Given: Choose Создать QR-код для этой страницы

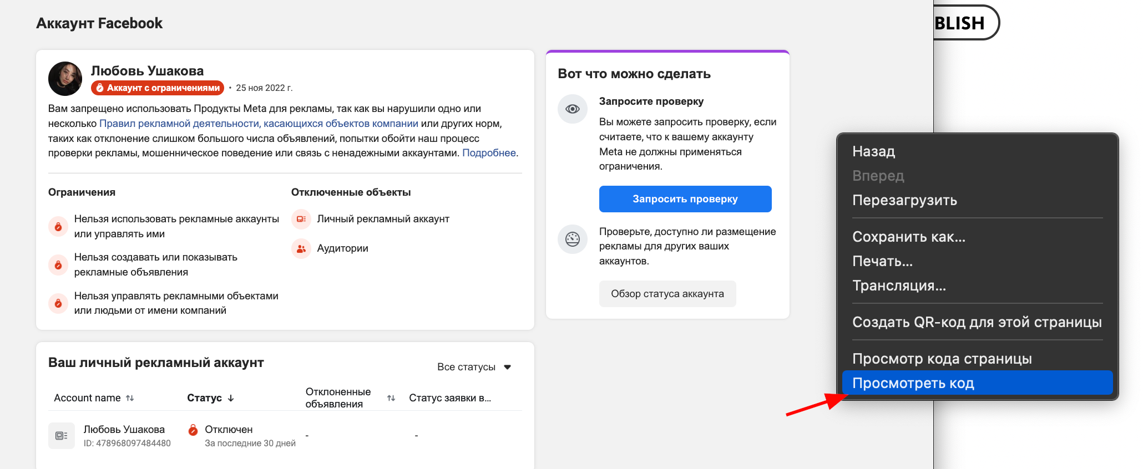Looking at the screenshot, I should pos(977,322).
